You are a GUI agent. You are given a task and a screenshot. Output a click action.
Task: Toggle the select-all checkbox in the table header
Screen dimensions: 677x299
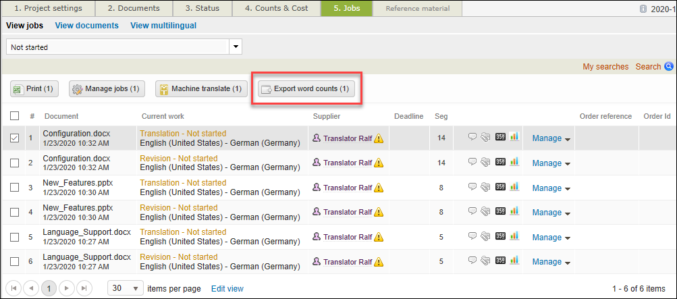(x=15, y=116)
